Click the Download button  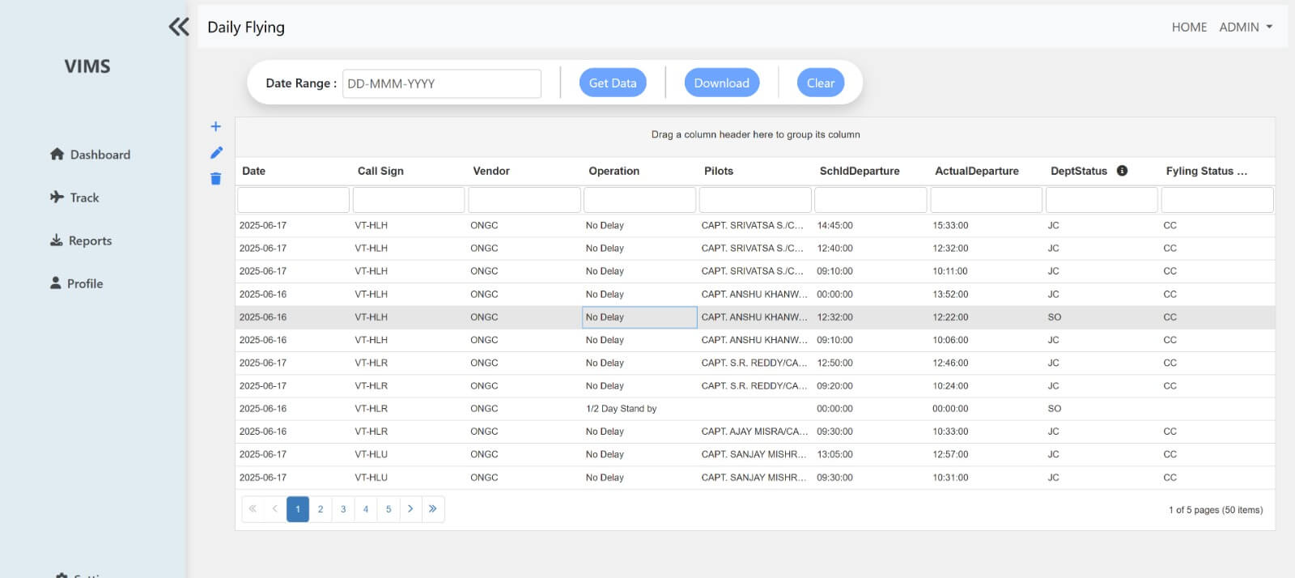click(721, 83)
